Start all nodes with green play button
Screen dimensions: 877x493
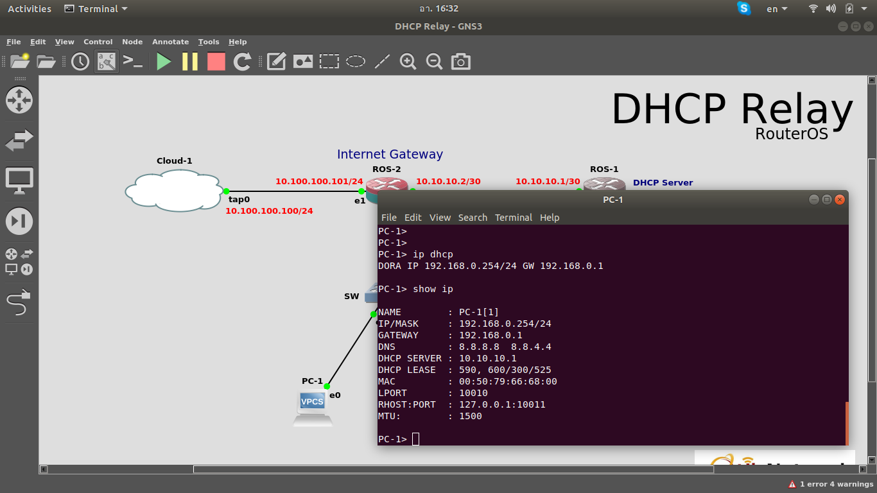(164, 62)
